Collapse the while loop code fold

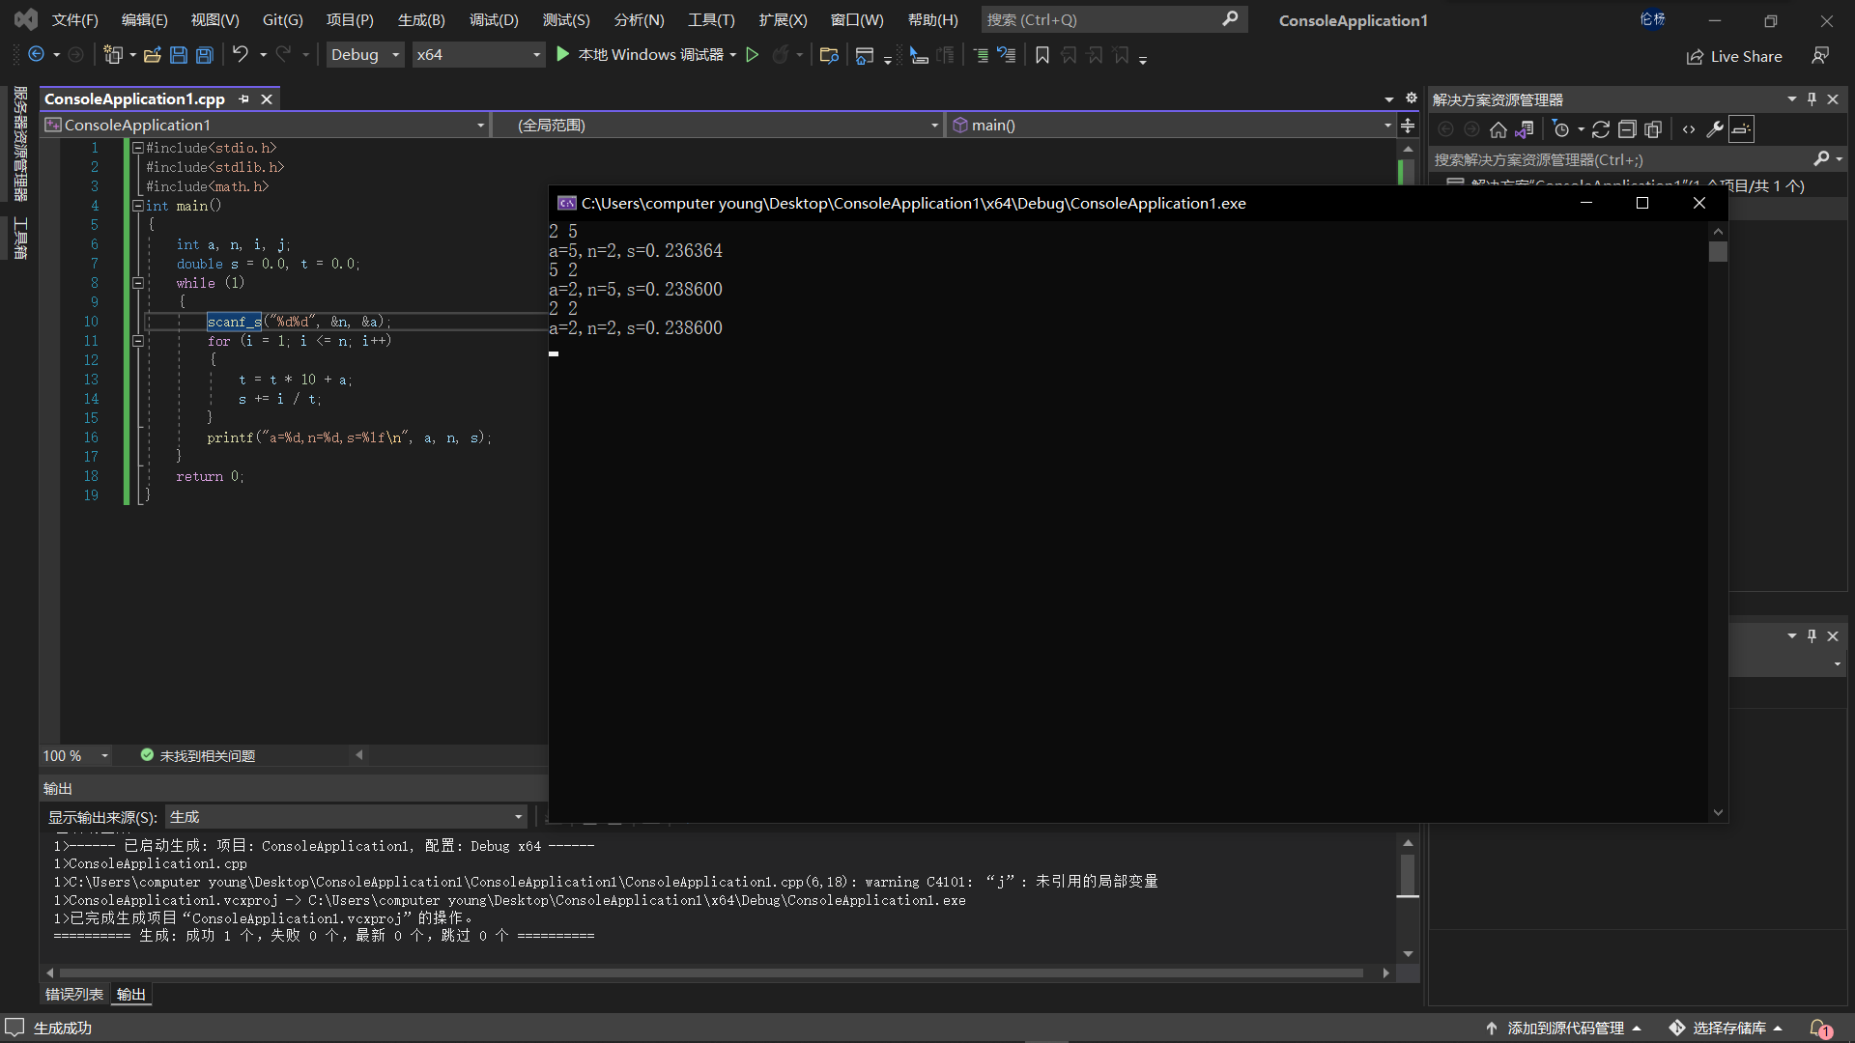(138, 283)
